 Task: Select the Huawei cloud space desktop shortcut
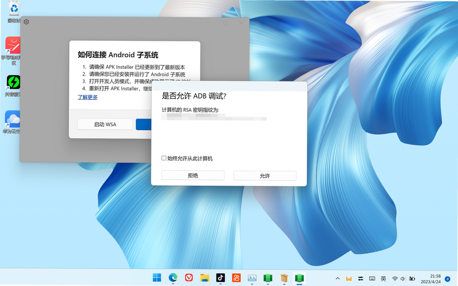tap(12, 122)
